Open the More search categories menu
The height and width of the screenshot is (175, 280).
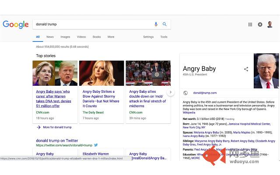click(111, 37)
